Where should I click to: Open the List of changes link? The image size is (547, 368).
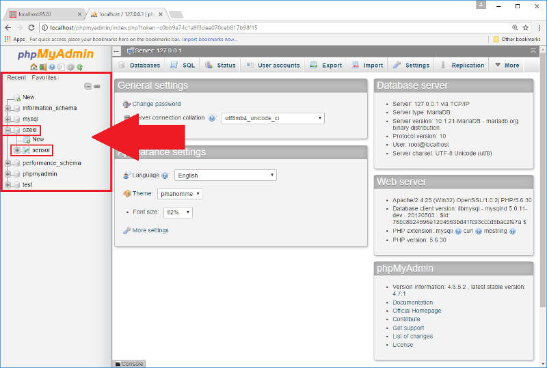click(x=413, y=337)
